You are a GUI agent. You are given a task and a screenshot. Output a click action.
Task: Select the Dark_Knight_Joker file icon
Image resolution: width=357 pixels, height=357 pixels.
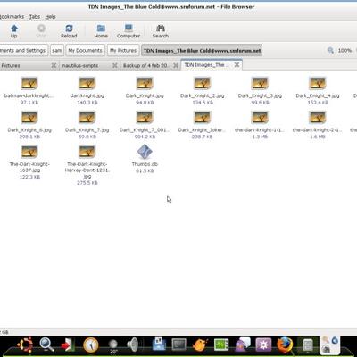pos(203,118)
